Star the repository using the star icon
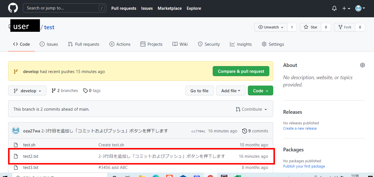The height and width of the screenshot is (177, 374). click(x=306, y=27)
